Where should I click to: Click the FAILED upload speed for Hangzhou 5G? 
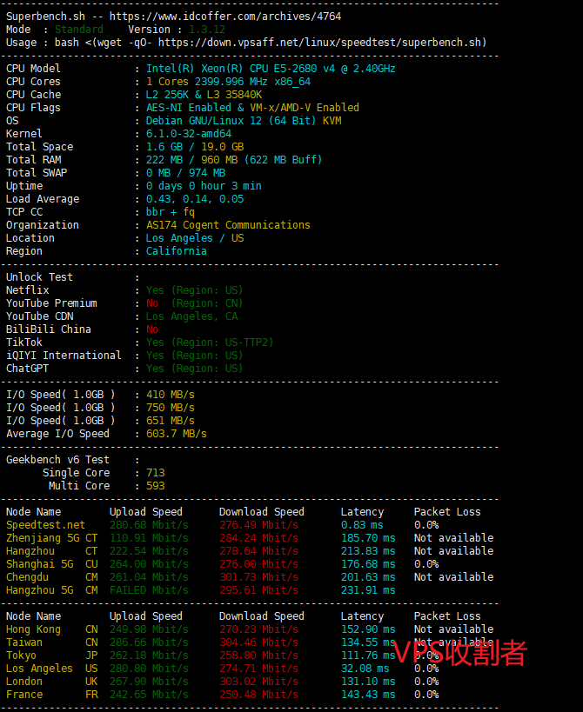[131, 590]
